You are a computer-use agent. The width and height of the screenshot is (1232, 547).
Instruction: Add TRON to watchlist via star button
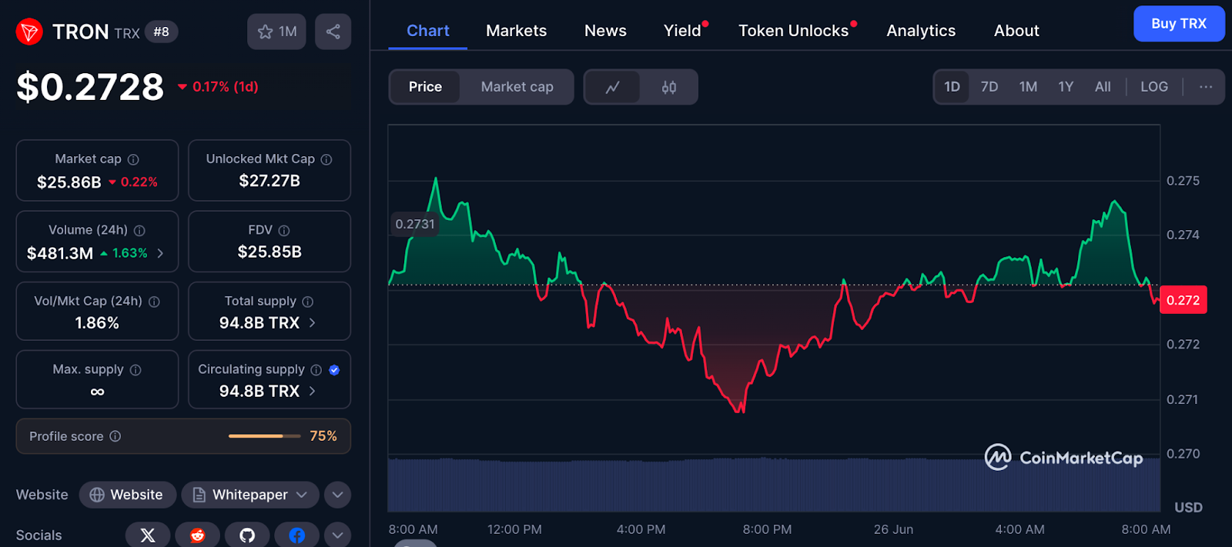276,32
